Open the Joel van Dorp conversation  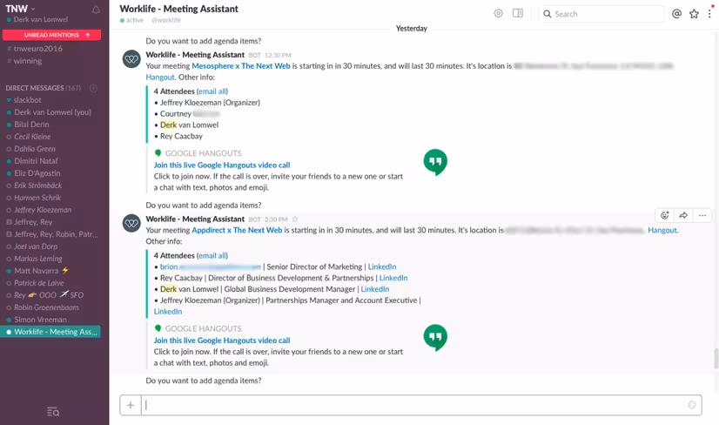(x=36, y=246)
